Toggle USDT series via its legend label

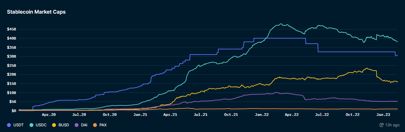click(x=17, y=125)
